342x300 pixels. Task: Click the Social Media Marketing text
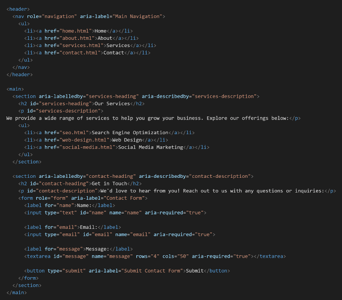150,147
